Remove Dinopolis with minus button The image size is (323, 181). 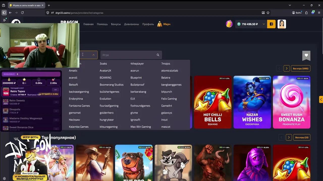pos(56,111)
